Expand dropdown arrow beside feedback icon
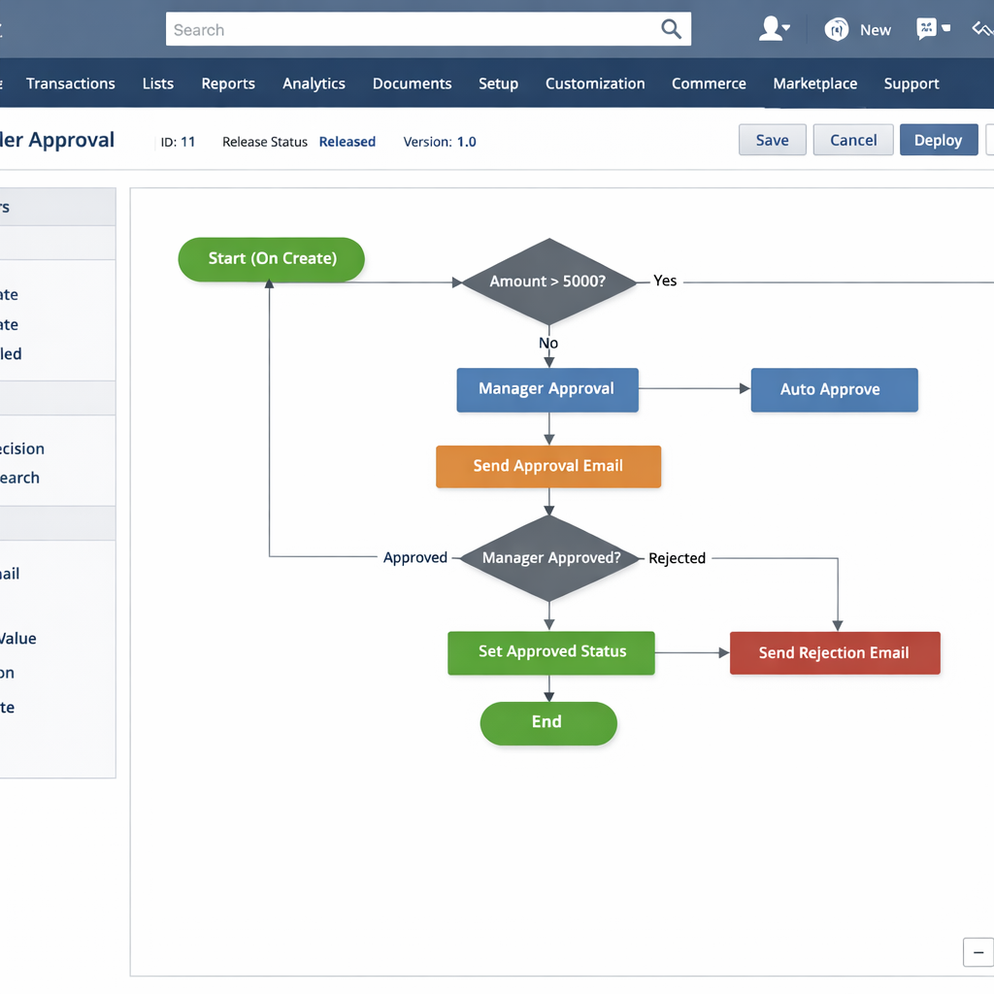 [946, 29]
